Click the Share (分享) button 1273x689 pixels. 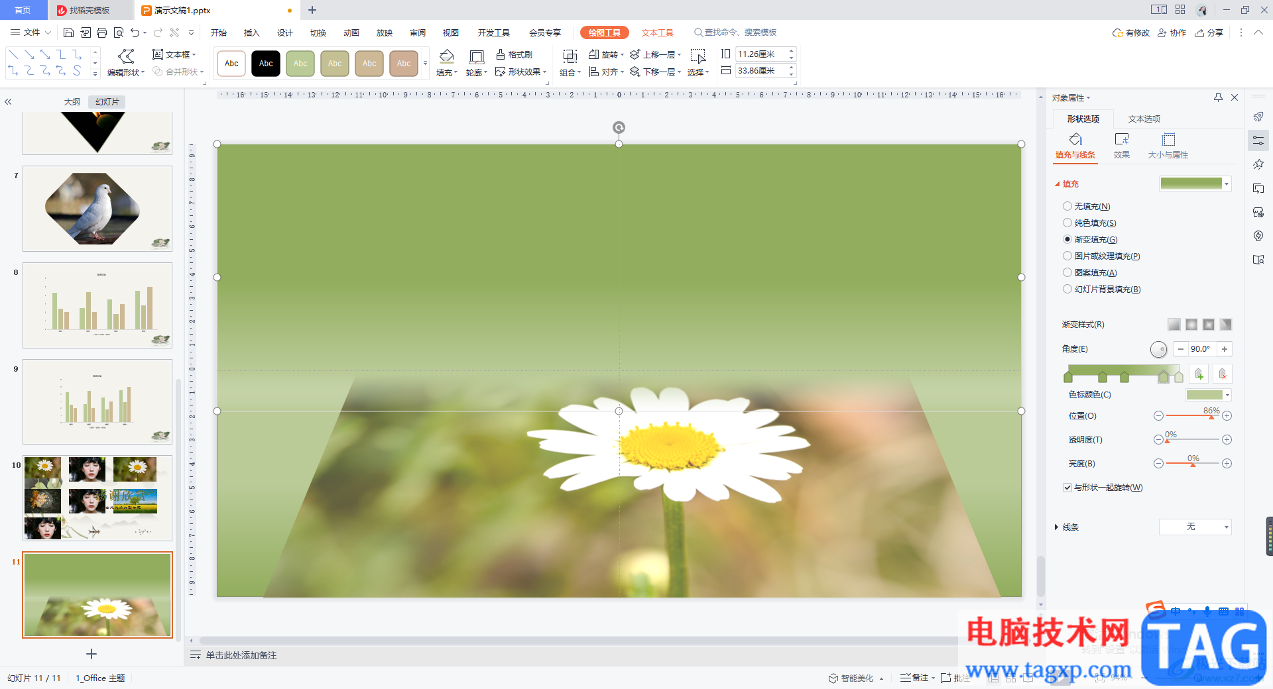[x=1209, y=32]
